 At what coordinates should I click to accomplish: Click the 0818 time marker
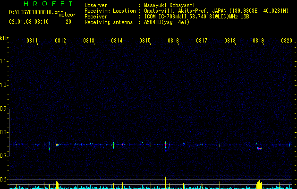tap(230, 41)
